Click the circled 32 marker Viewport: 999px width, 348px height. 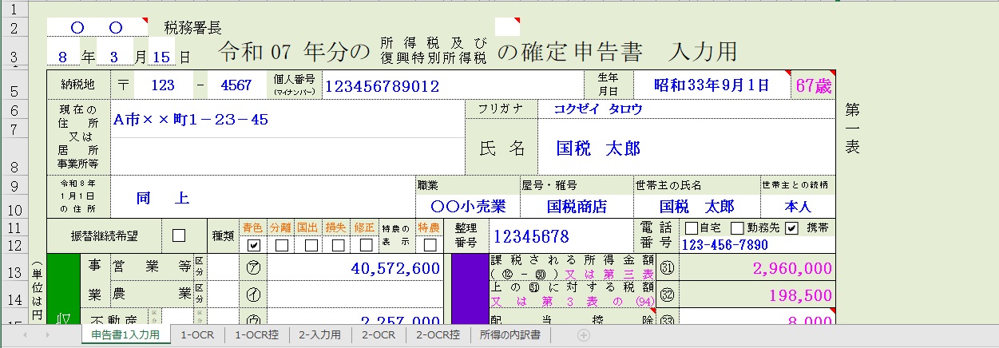tap(667, 294)
